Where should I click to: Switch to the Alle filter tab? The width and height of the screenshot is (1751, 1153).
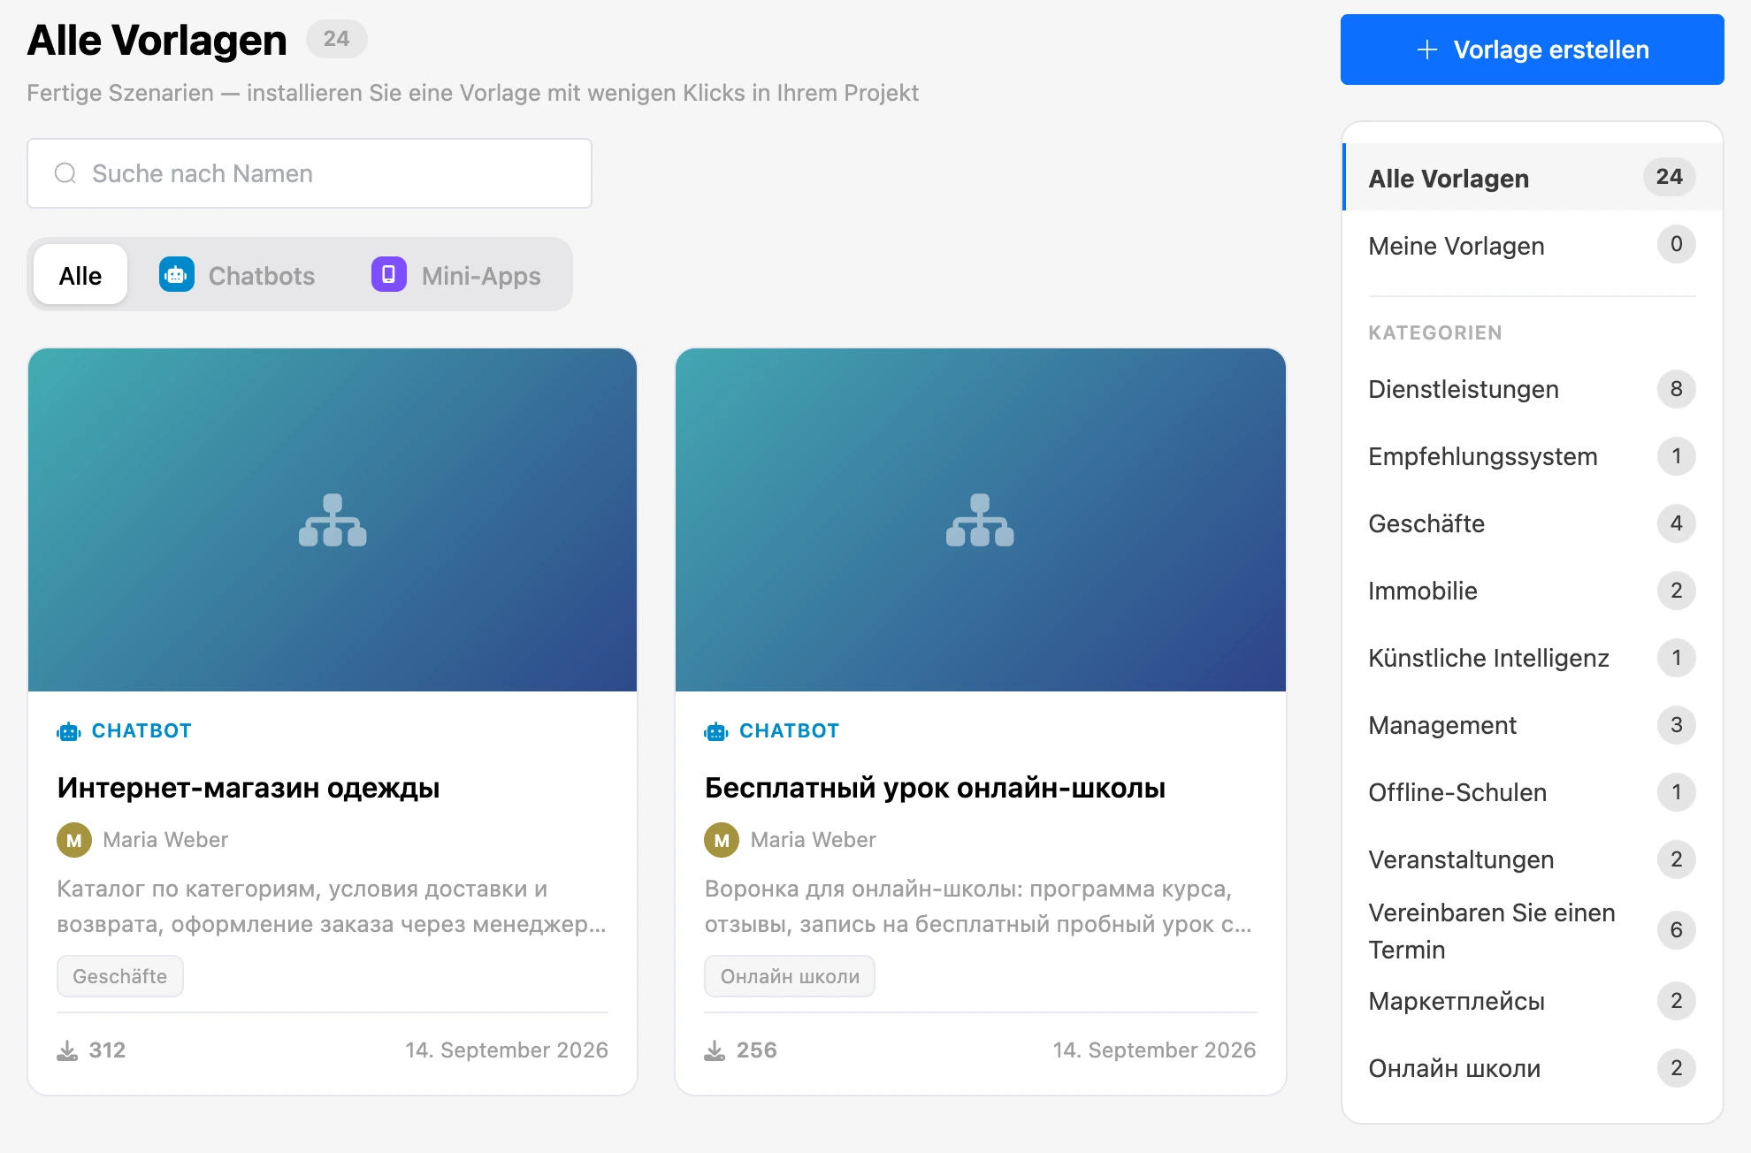80,275
